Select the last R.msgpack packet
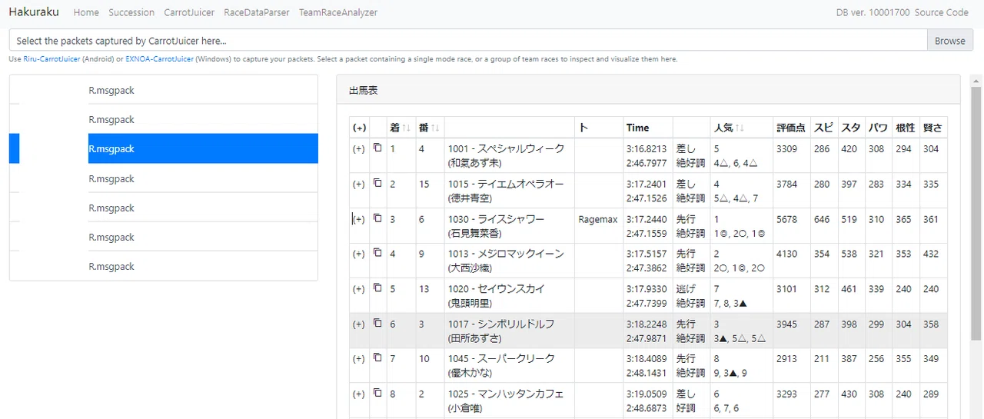This screenshot has height=419, width=984. click(164, 266)
